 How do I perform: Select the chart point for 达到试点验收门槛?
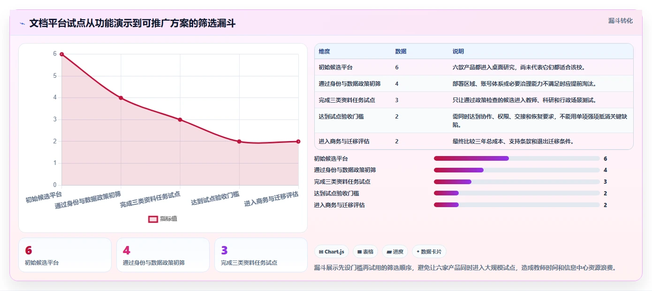tap(239, 142)
